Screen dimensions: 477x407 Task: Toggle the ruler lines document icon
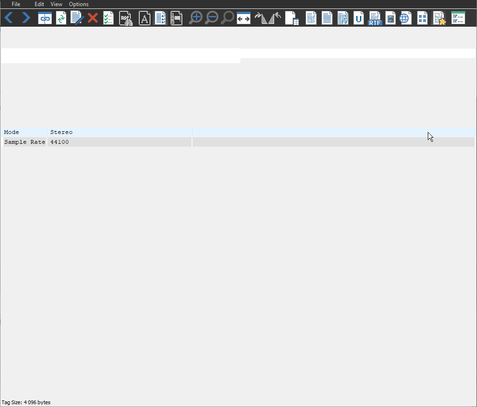(177, 18)
